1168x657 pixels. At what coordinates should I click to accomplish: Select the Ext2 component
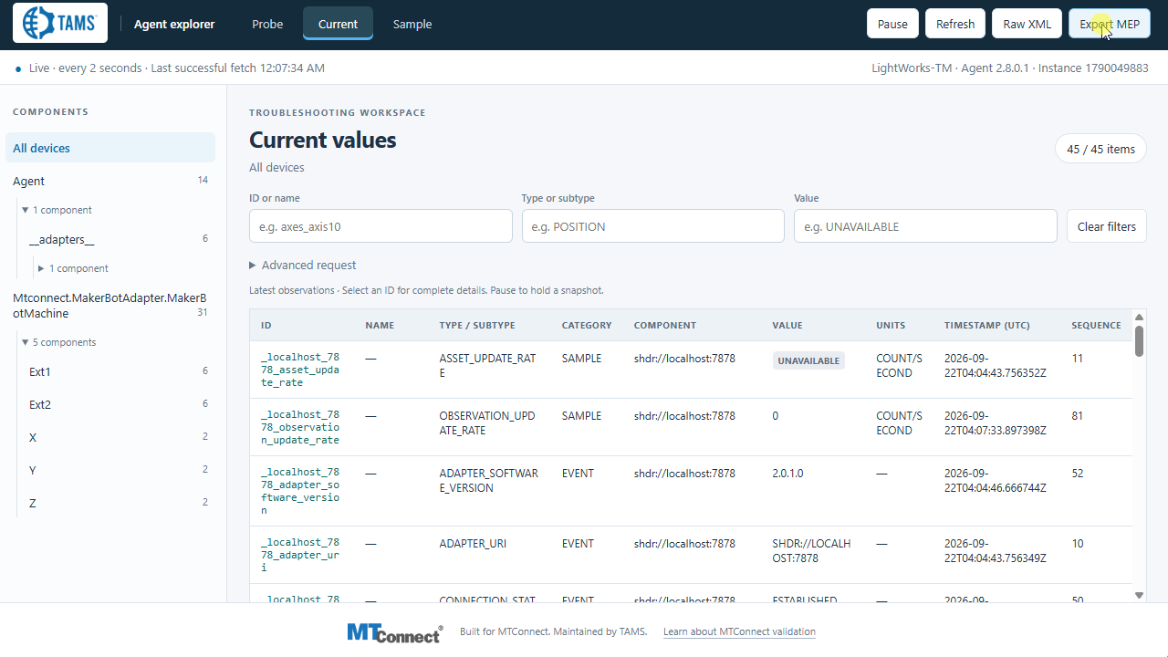tap(119, 404)
